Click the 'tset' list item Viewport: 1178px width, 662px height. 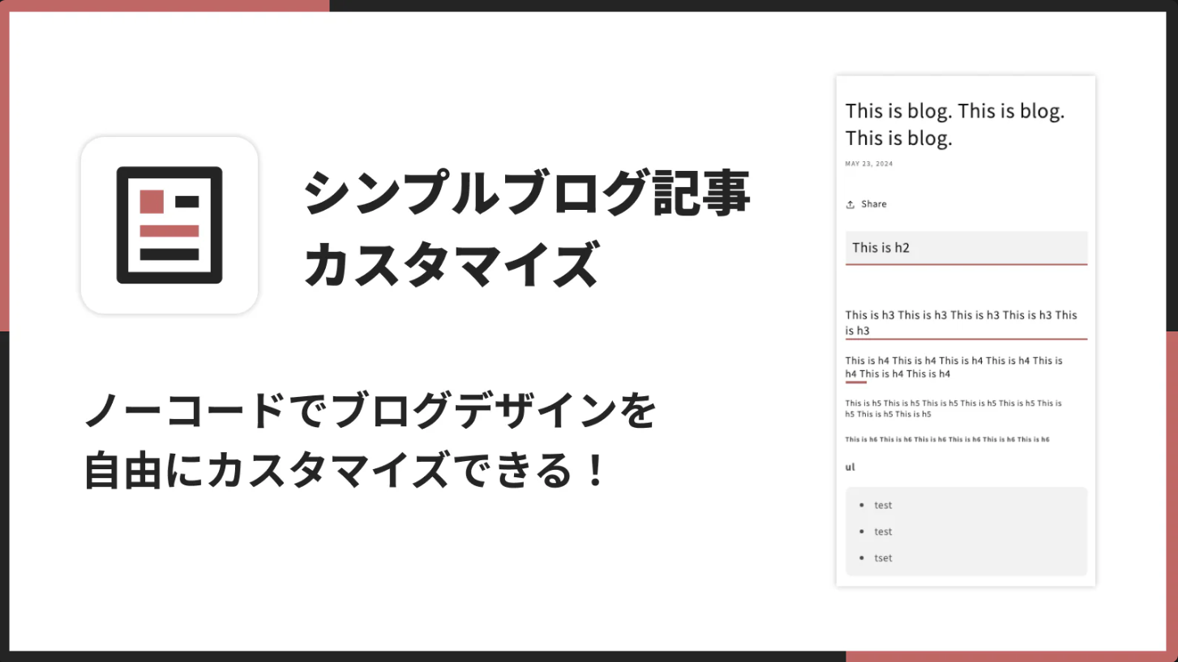pos(883,557)
